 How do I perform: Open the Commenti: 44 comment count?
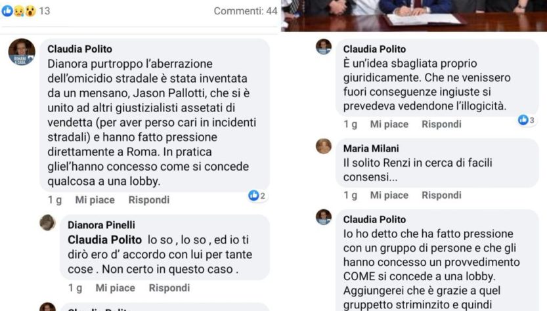tap(246, 11)
